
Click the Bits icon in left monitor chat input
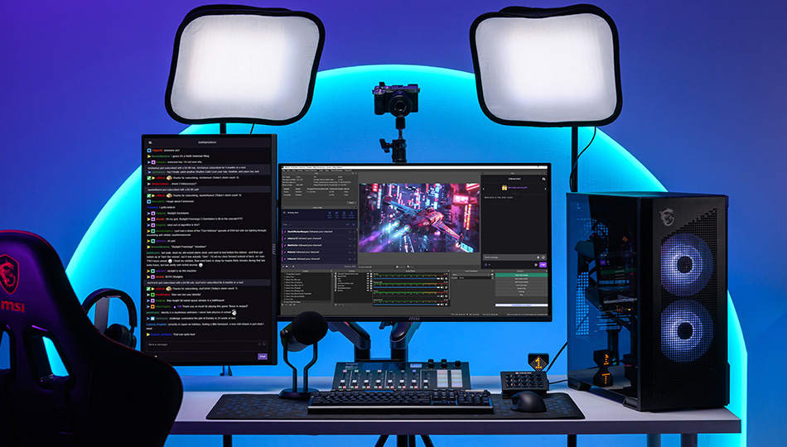259,344
